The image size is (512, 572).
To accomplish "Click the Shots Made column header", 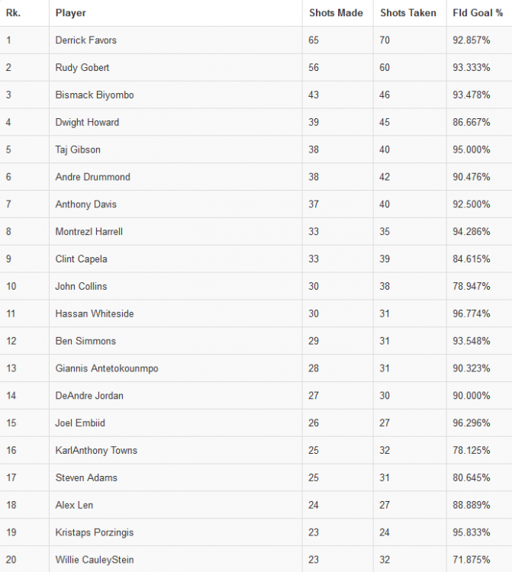I will 336,13.
